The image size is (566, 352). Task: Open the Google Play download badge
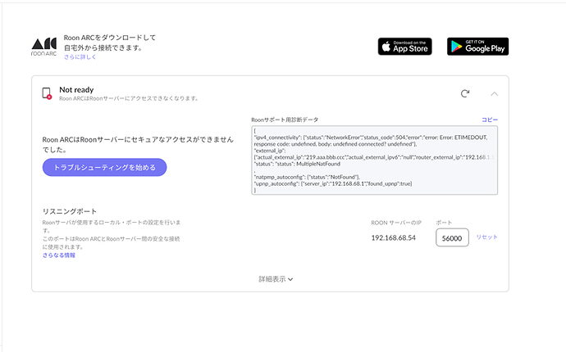[x=477, y=47]
